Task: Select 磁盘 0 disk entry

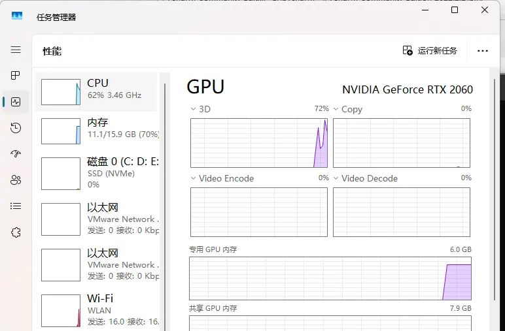Action: pos(98,173)
